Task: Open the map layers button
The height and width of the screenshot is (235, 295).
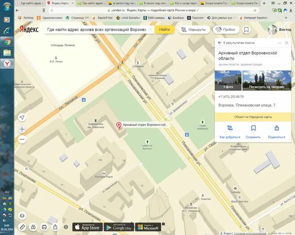Action: (x=22, y=216)
